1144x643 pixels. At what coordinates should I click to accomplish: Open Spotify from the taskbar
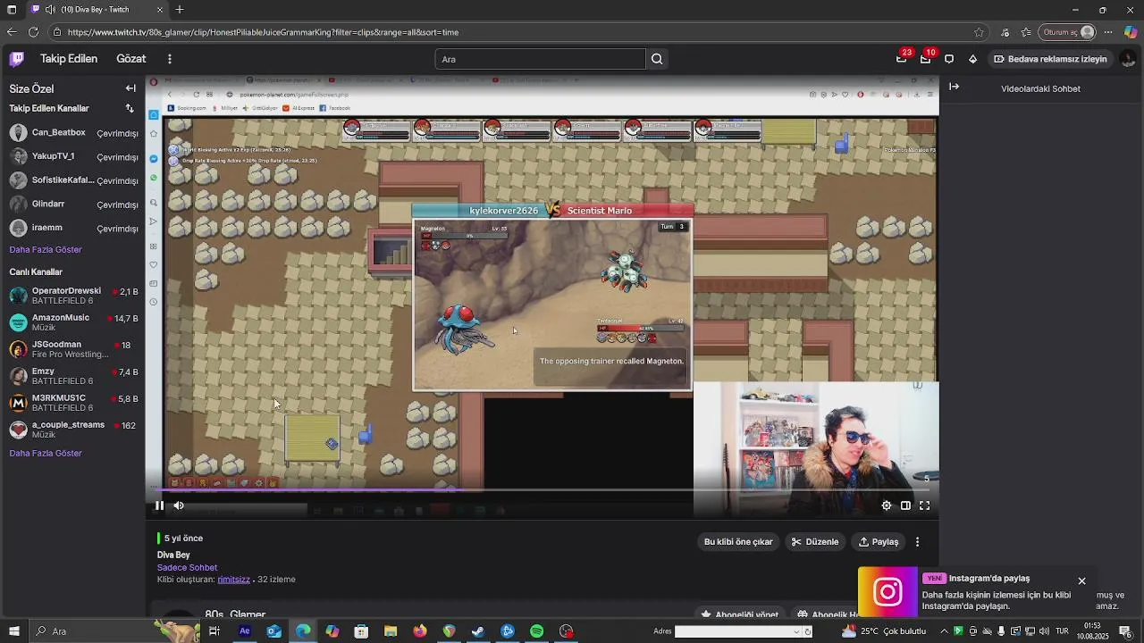536,631
